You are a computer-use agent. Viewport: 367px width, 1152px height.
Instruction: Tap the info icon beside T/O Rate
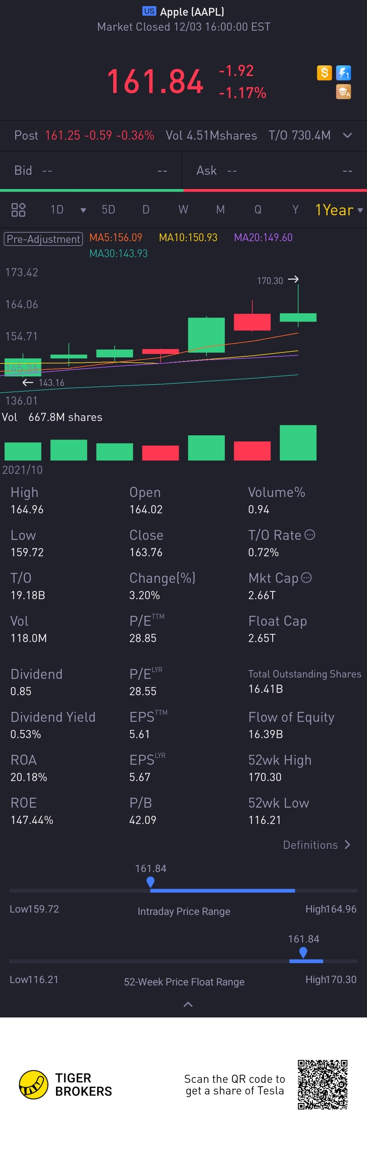pyautogui.click(x=310, y=535)
